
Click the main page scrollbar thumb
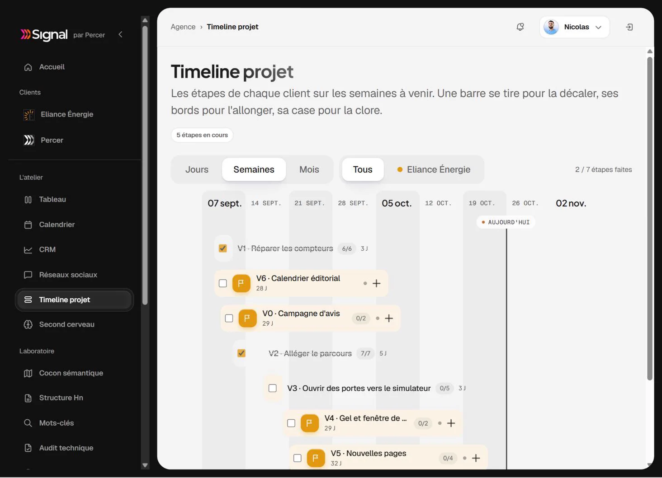650,218
